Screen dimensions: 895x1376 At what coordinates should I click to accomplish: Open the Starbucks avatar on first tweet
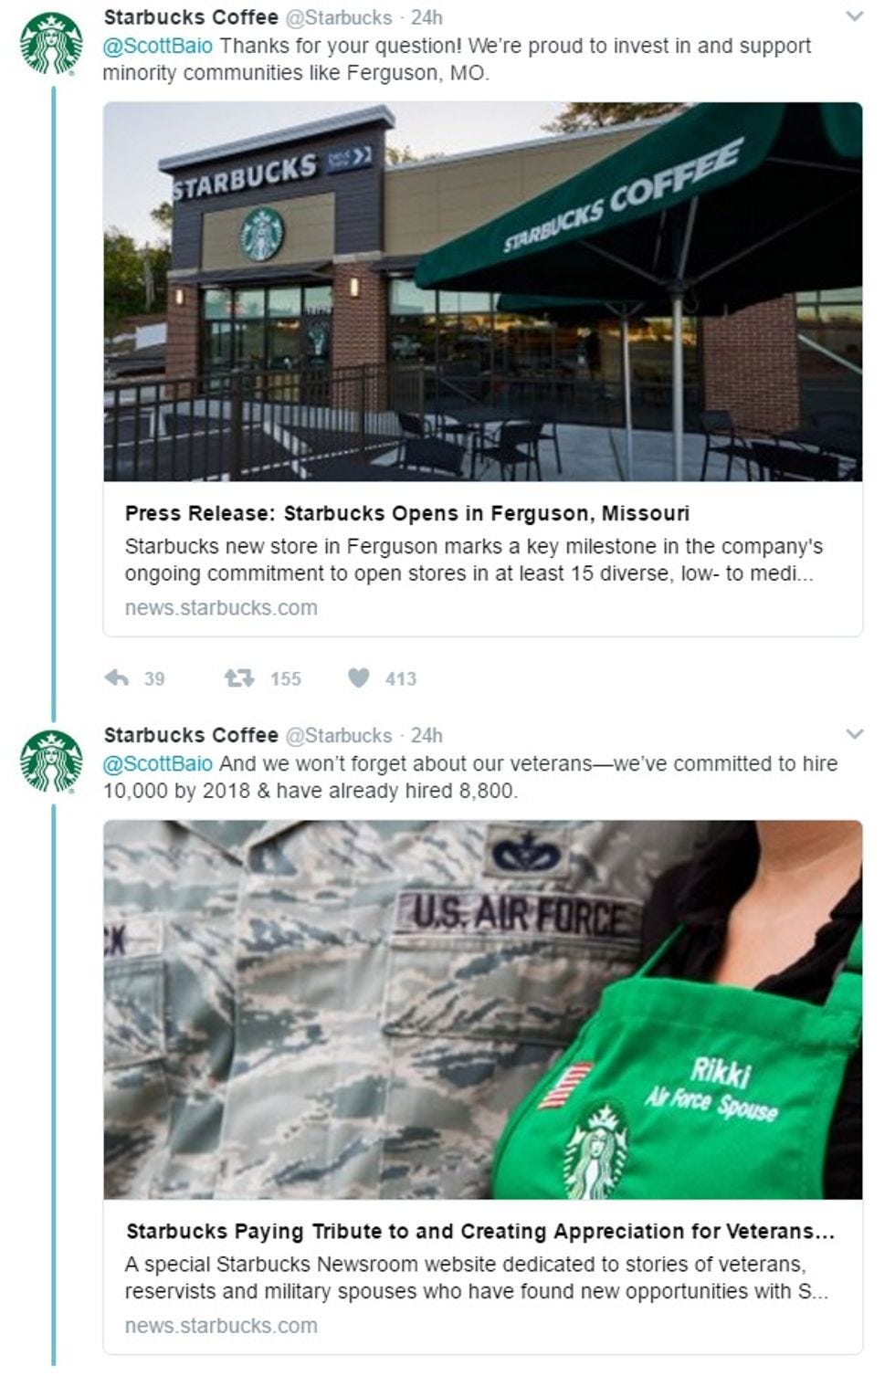(x=51, y=43)
